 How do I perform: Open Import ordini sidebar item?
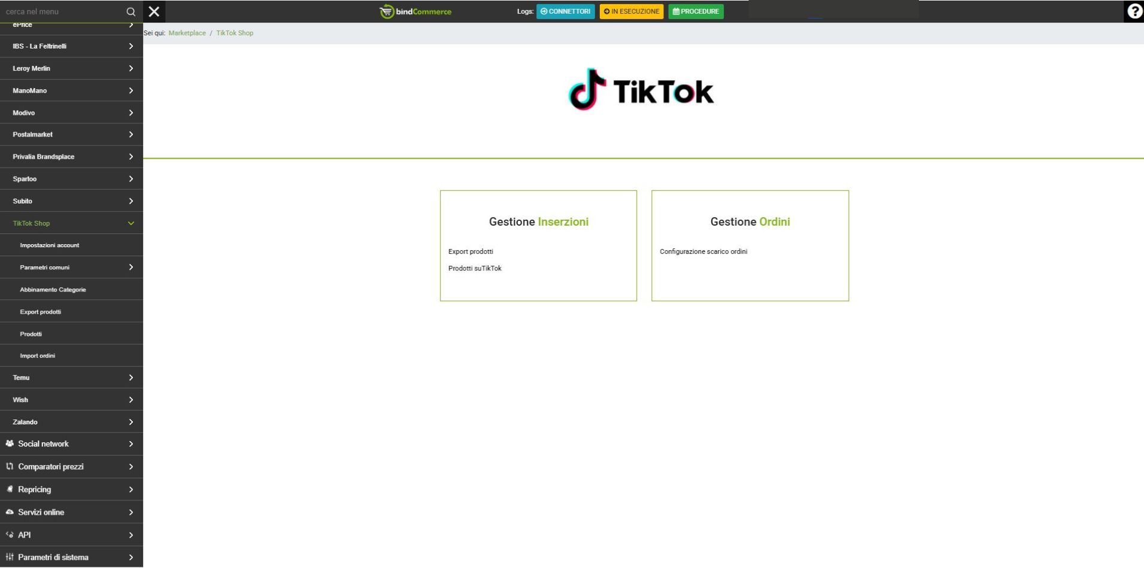pos(37,356)
